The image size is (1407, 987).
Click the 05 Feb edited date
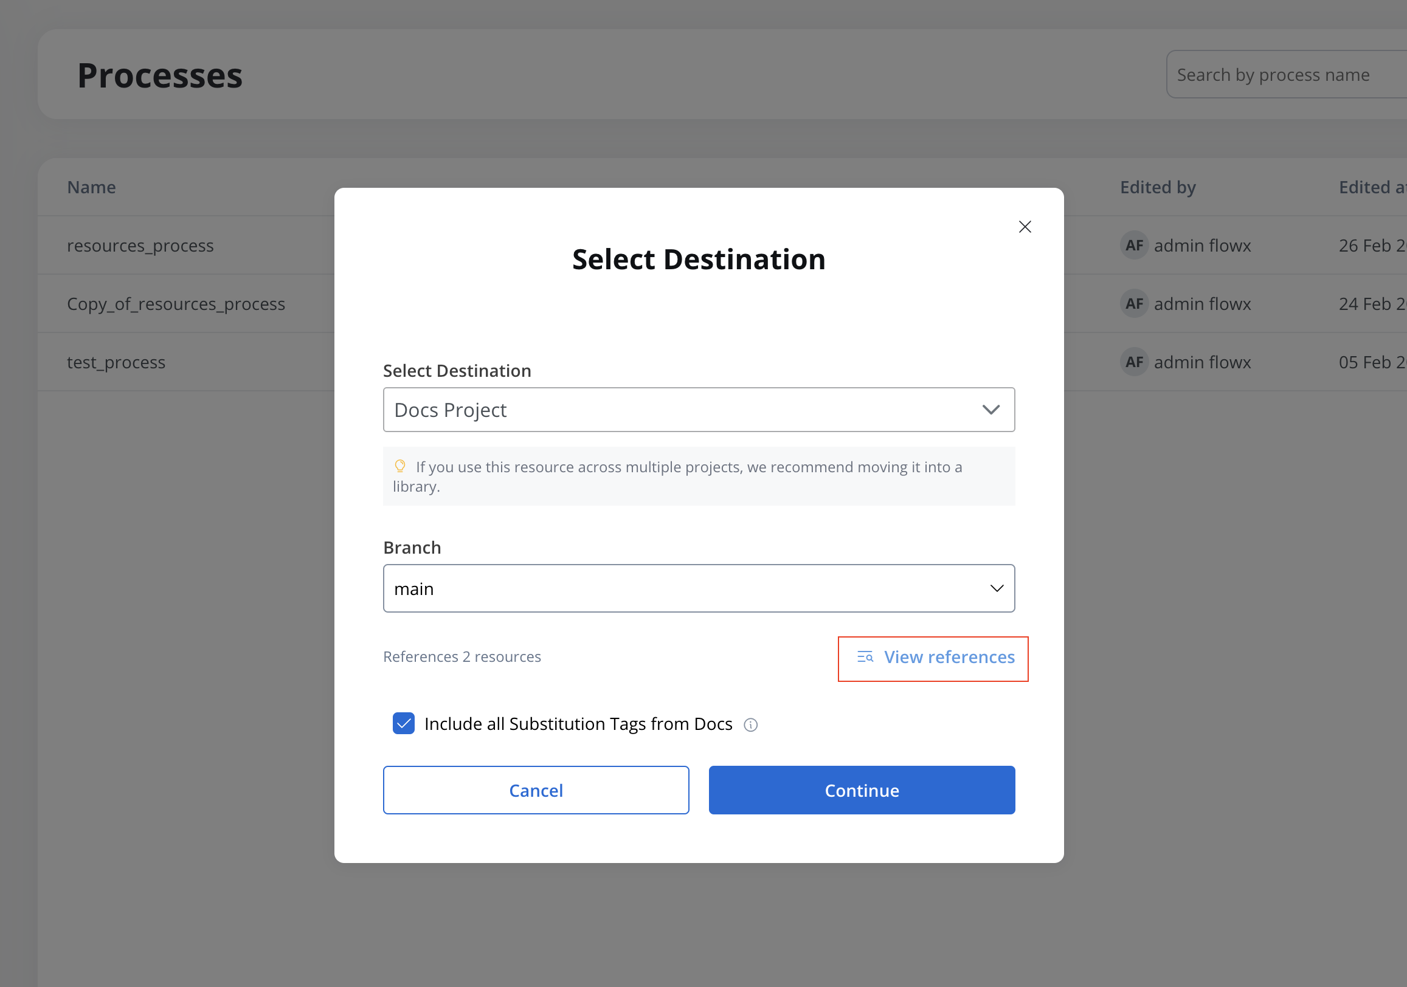[1373, 362]
